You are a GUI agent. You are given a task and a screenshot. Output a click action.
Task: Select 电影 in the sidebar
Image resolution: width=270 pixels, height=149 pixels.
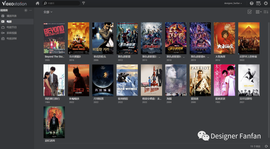click(17, 21)
